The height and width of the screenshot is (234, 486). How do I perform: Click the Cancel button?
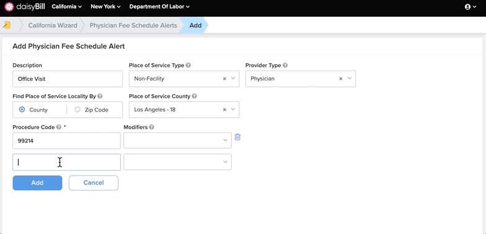(93, 183)
